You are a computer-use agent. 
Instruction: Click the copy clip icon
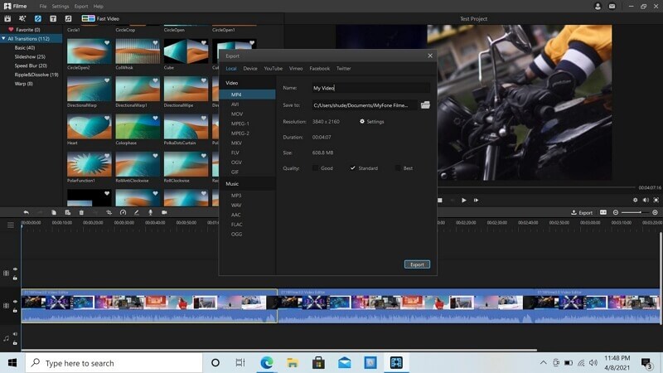[x=54, y=212]
